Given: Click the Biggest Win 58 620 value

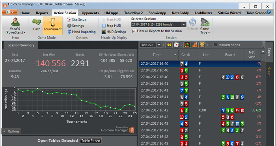Looking at the screenshot, I should pyautogui.click(x=126, y=61).
